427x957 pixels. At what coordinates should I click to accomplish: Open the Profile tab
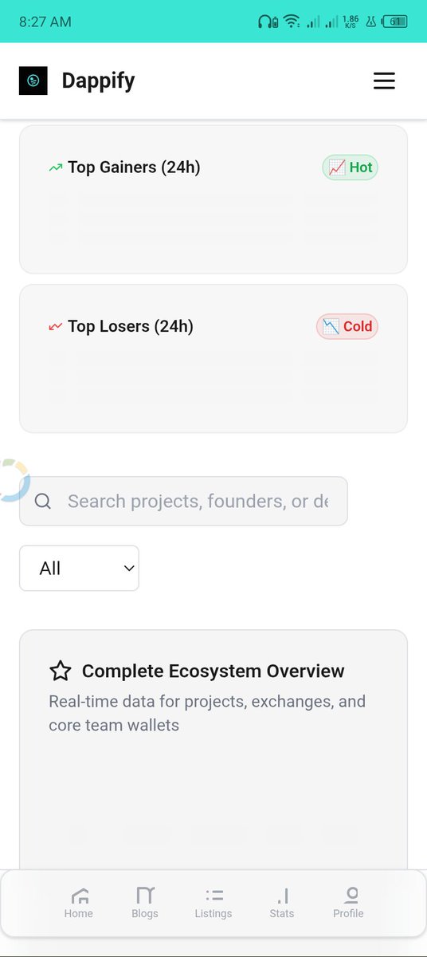coord(349,903)
